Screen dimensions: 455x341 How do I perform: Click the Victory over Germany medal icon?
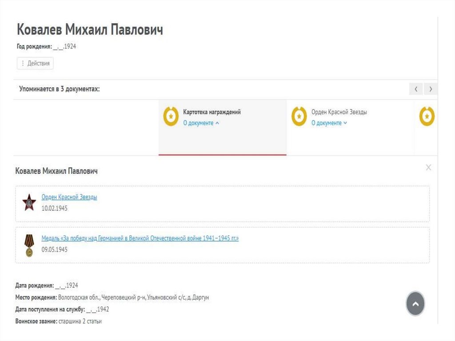click(x=29, y=245)
